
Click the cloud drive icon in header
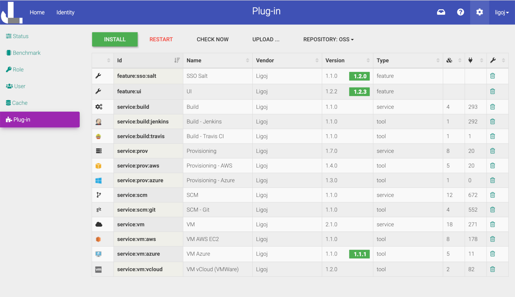(441, 12)
